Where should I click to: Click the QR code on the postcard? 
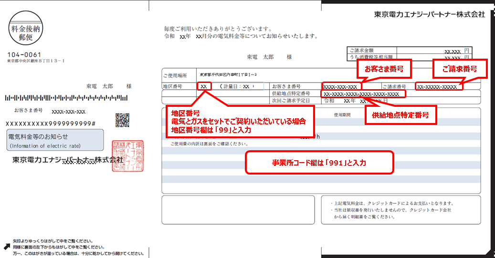123,120
